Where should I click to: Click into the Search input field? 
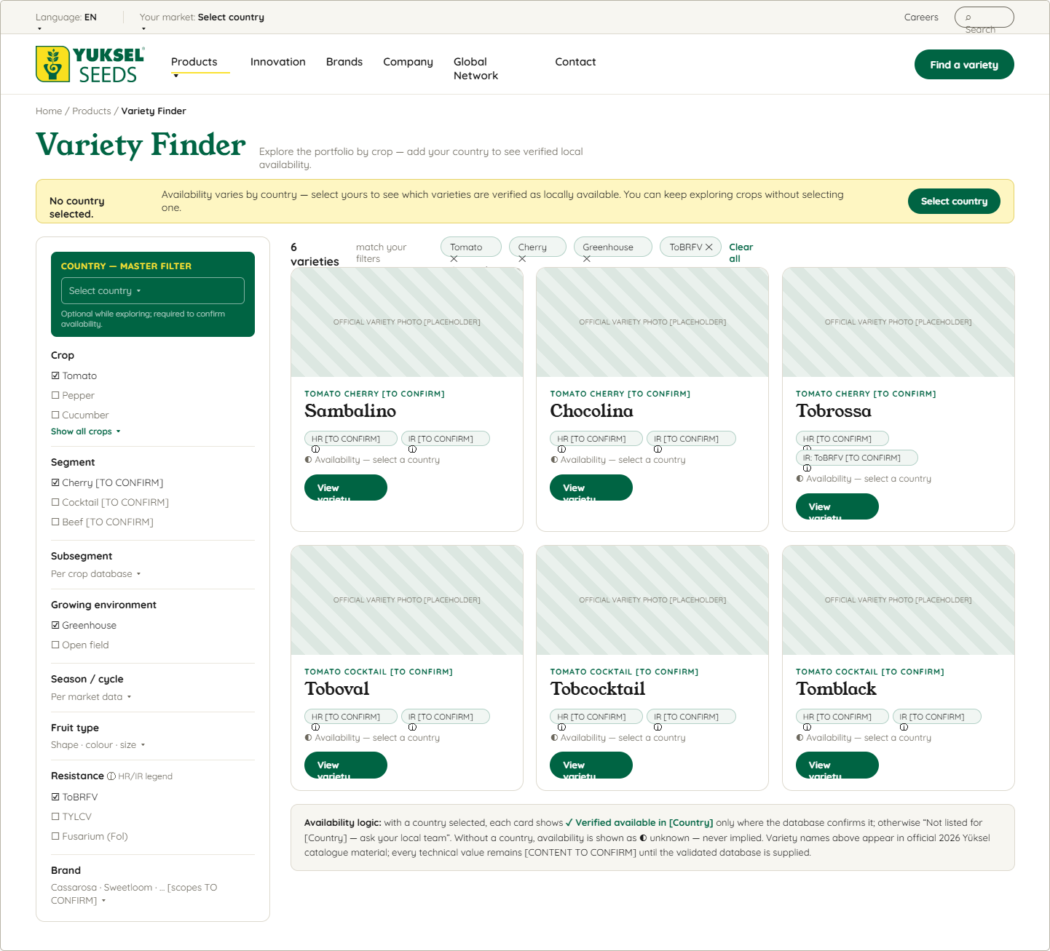tap(984, 17)
